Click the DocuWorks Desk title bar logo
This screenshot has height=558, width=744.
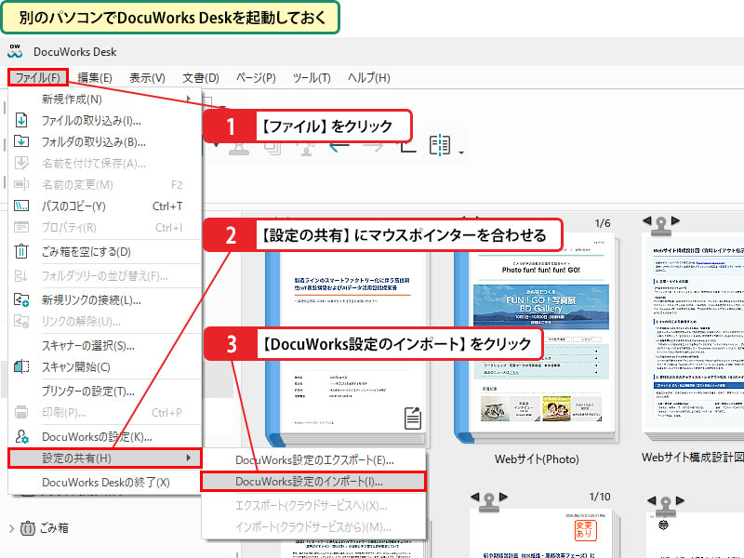(x=15, y=51)
